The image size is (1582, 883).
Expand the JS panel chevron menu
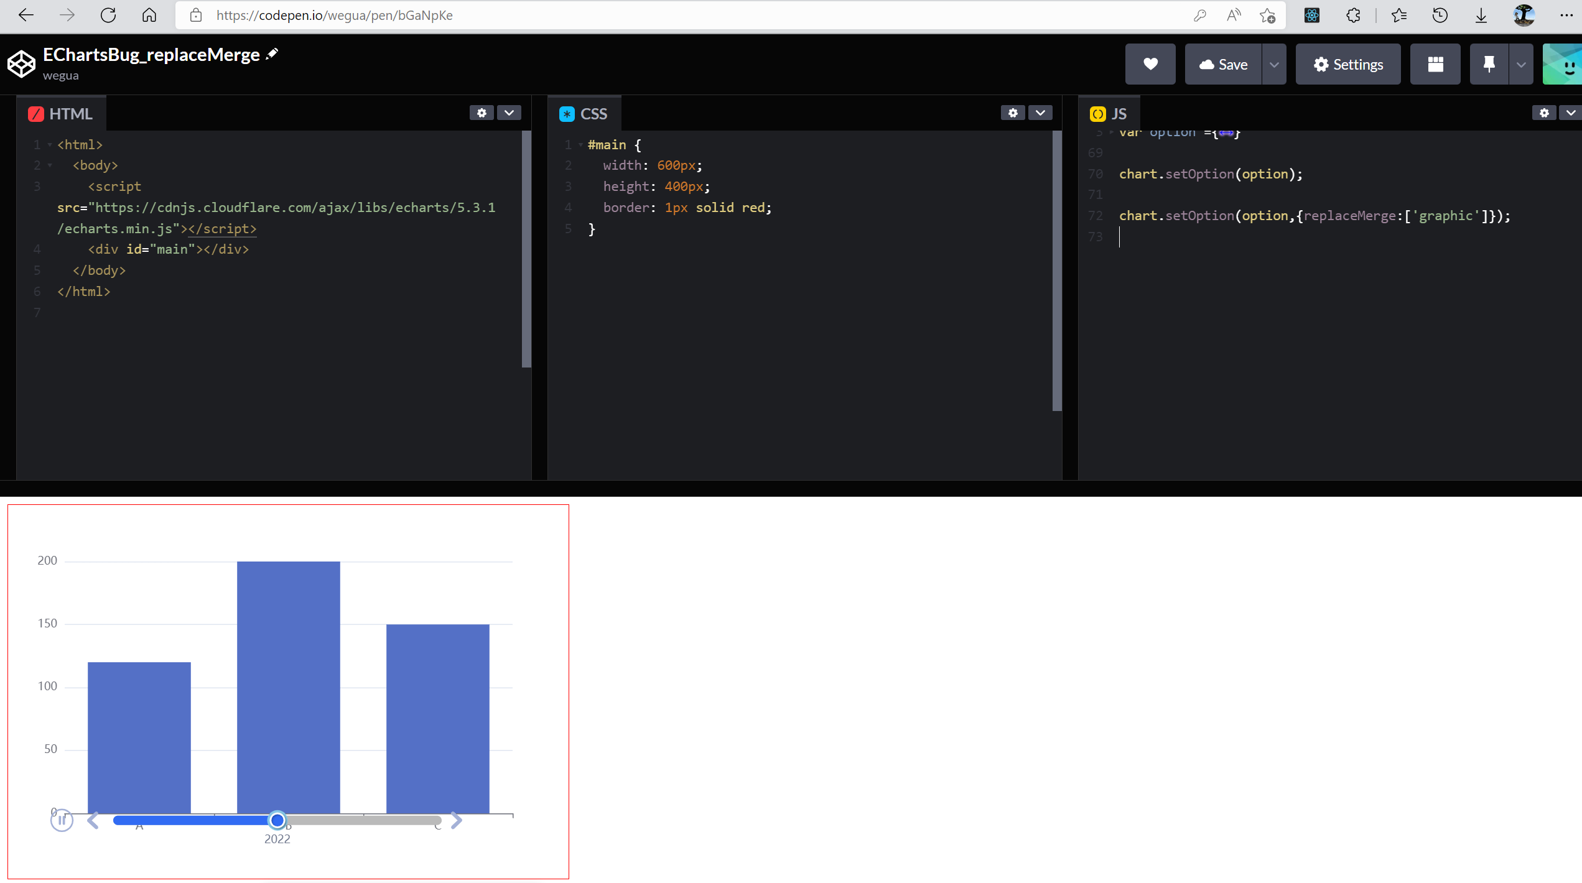[1571, 113]
